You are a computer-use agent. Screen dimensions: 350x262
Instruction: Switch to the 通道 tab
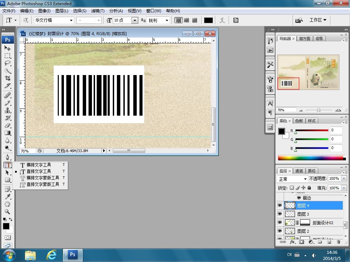[x=299, y=171]
